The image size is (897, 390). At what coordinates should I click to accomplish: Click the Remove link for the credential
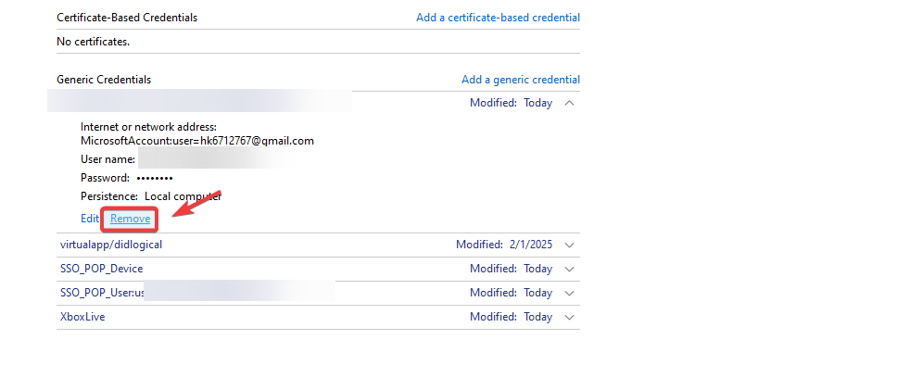(x=131, y=219)
